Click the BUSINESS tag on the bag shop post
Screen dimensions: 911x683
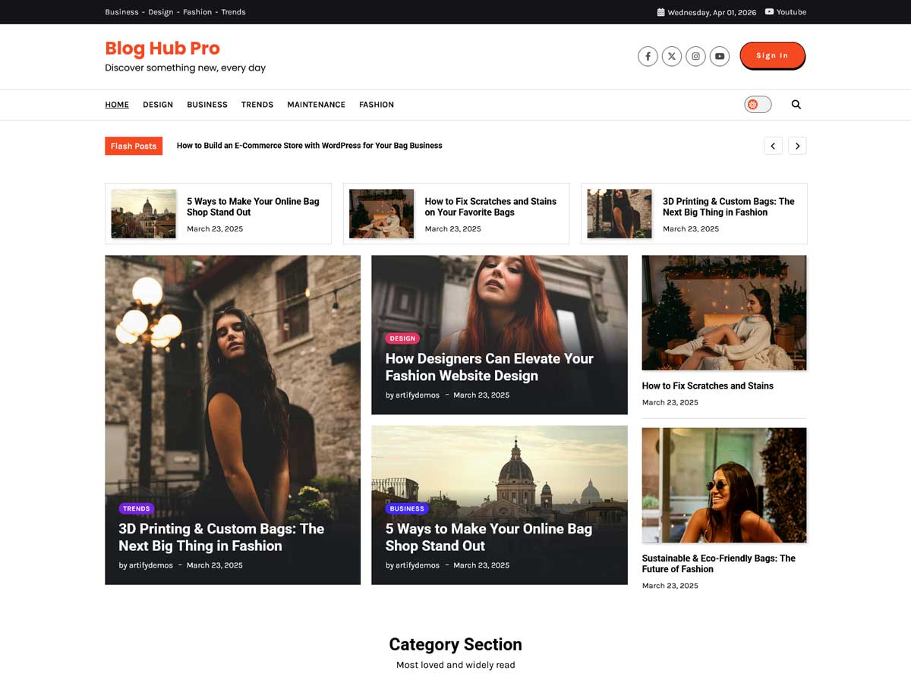(407, 508)
